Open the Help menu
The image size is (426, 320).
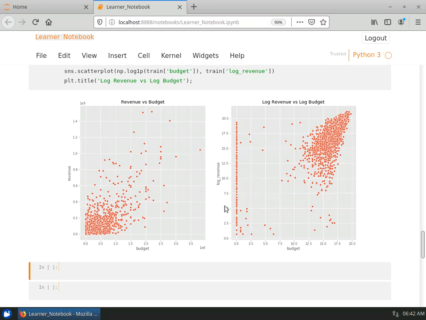pos(237,55)
